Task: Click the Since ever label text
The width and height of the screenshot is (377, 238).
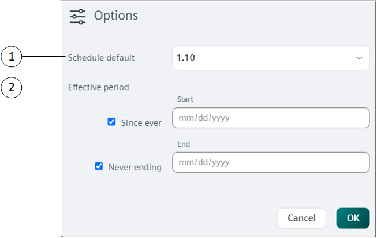Action: [141, 122]
